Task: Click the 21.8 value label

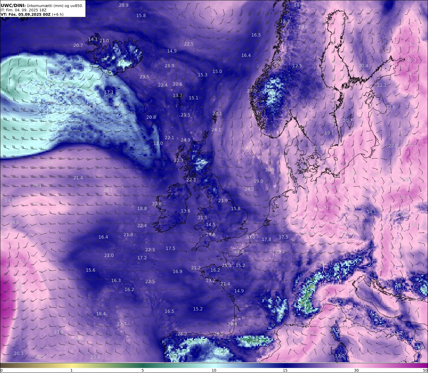Action: tap(128, 235)
